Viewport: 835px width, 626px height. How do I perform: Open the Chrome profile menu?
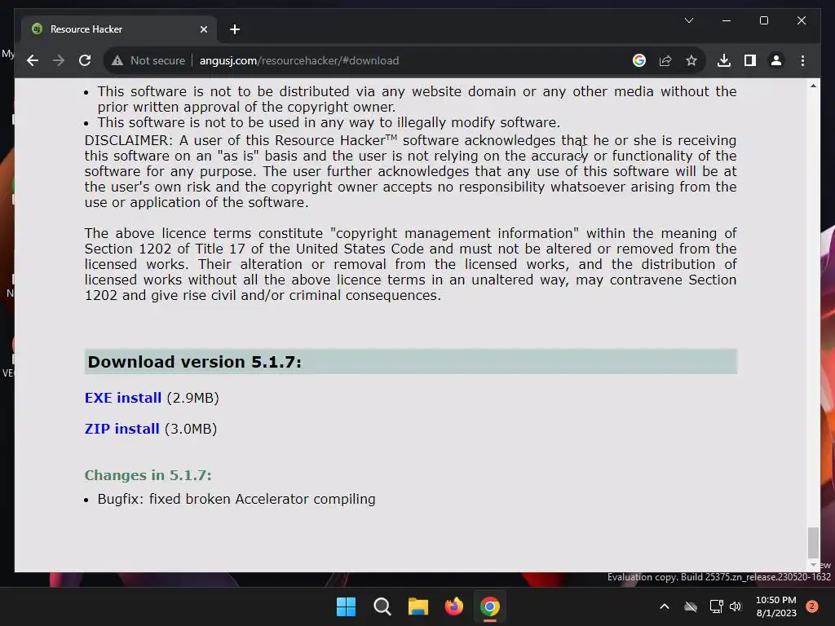click(x=776, y=60)
